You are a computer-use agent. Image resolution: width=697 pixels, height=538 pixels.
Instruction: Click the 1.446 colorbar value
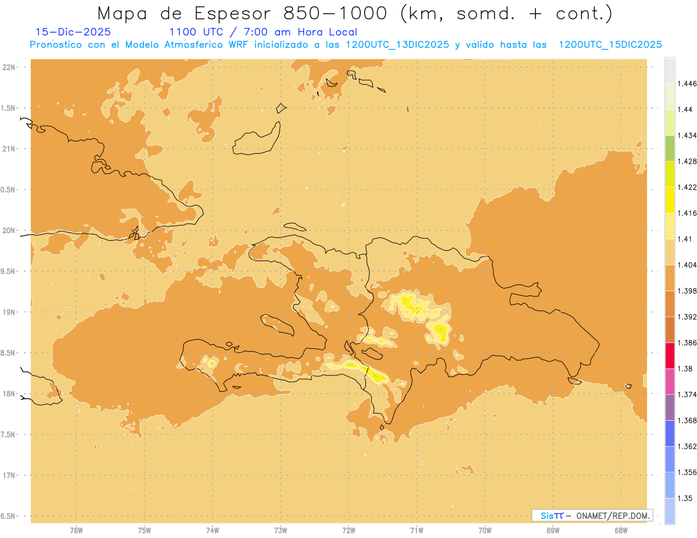click(x=687, y=84)
